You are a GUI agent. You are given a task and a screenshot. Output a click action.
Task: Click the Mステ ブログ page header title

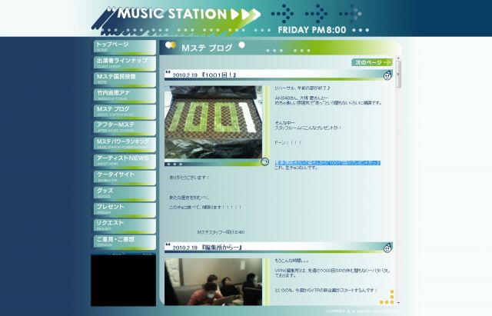pyautogui.click(x=207, y=48)
